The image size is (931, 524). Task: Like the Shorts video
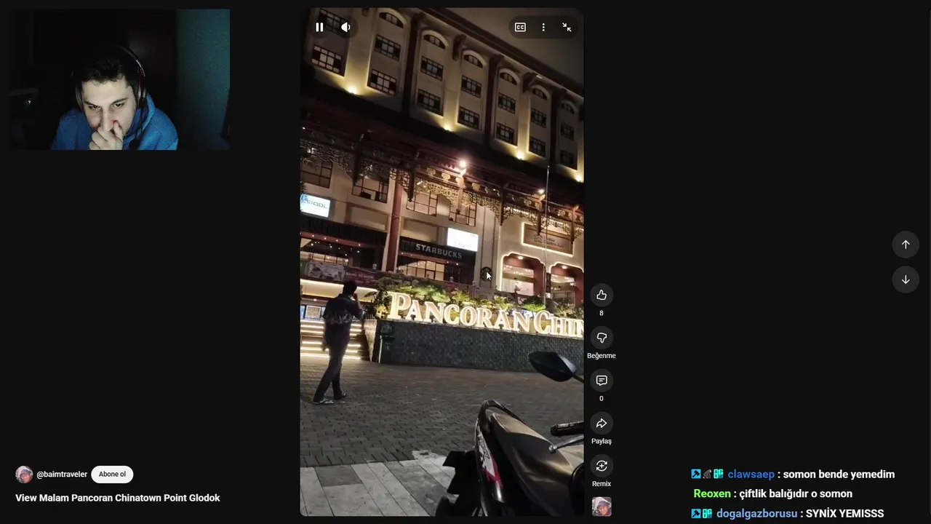tap(602, 295)
